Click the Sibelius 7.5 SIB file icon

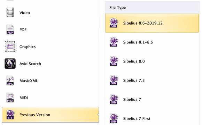114,80
